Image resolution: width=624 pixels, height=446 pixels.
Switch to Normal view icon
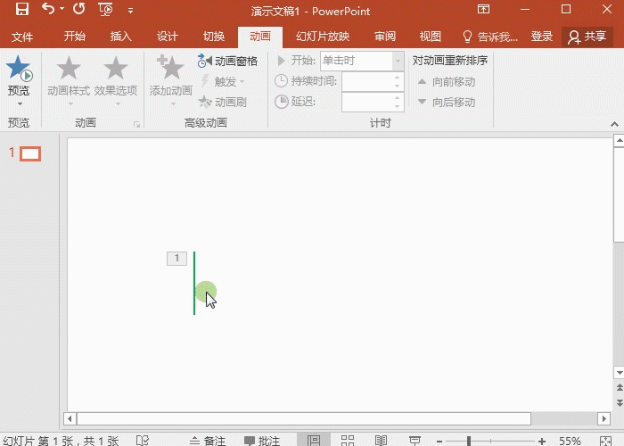click(x=314, y=440)
